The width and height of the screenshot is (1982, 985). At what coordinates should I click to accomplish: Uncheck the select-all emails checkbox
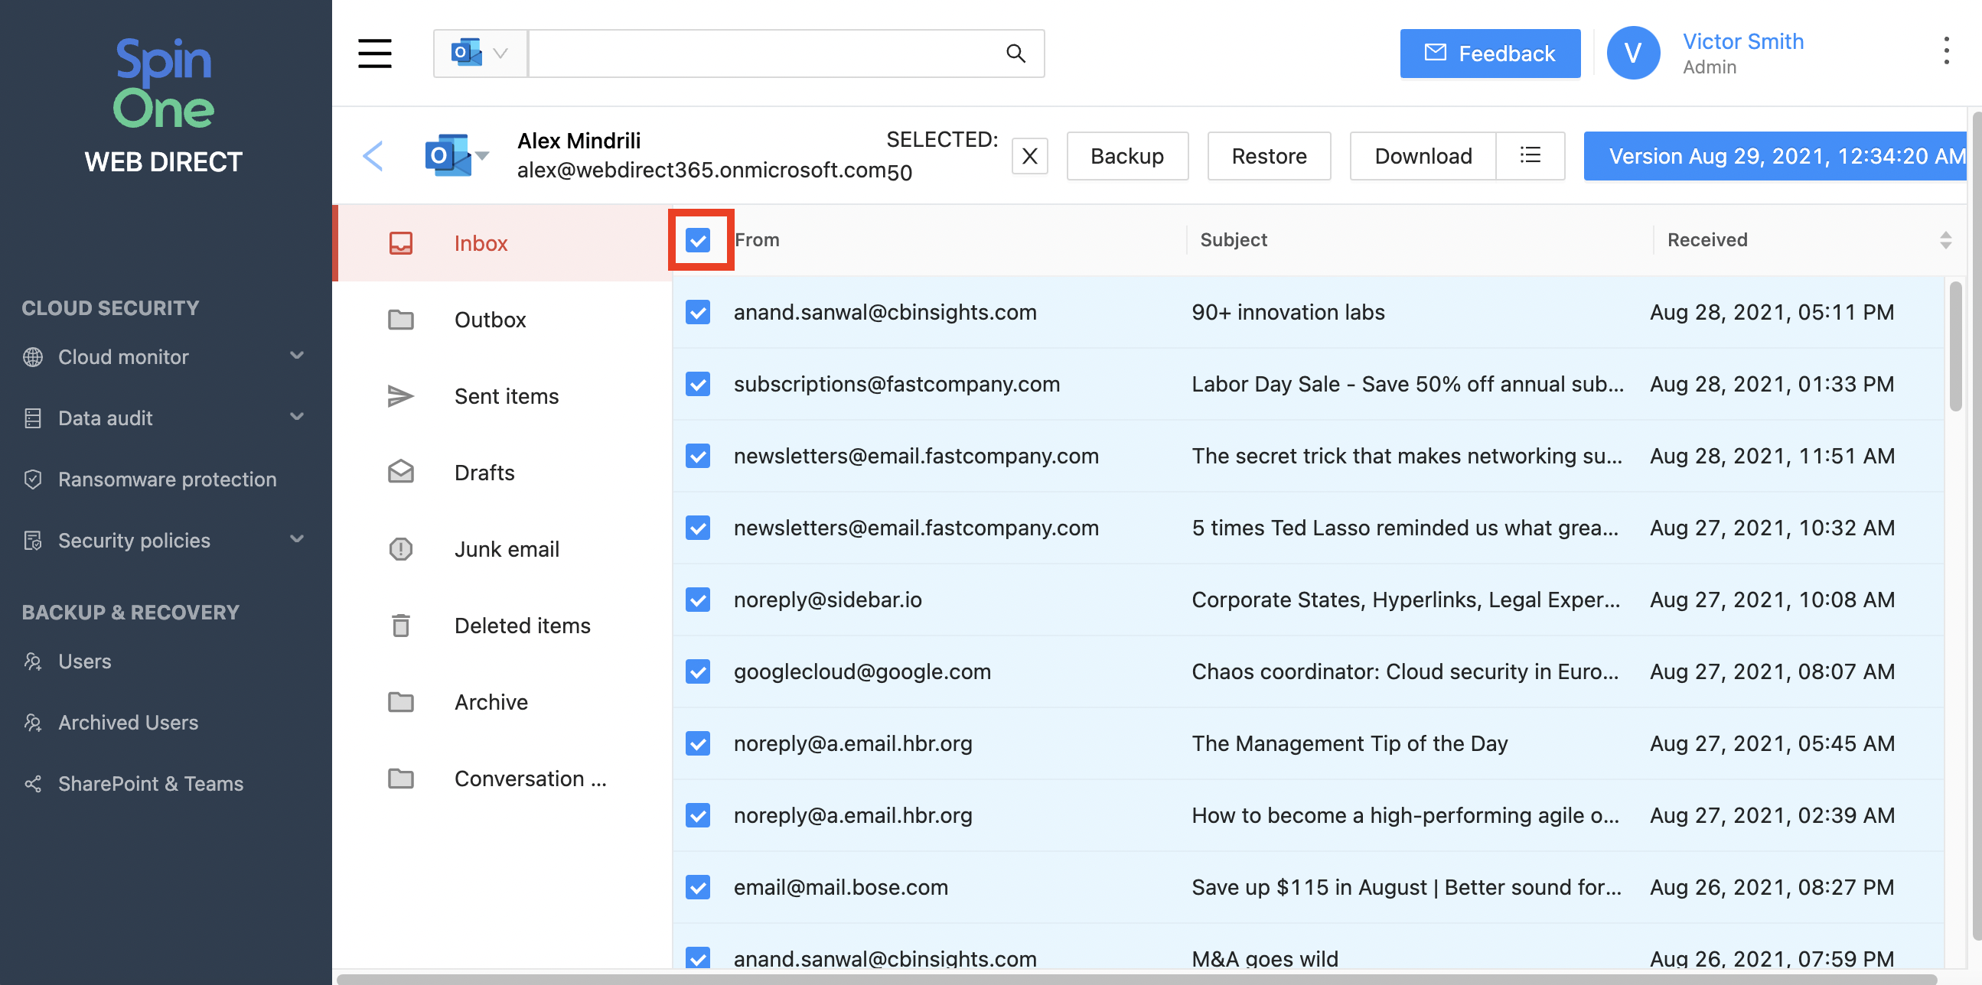(x=698, y=241)
